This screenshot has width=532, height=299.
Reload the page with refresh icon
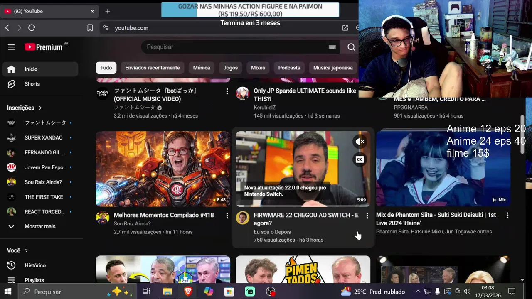click(x=32, y=28)
